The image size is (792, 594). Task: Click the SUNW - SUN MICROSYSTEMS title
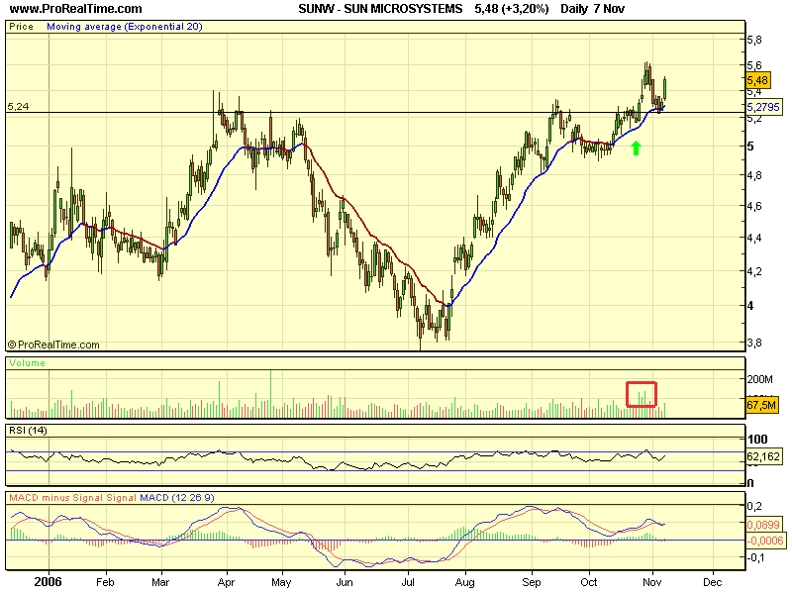(x=380, y=9)
